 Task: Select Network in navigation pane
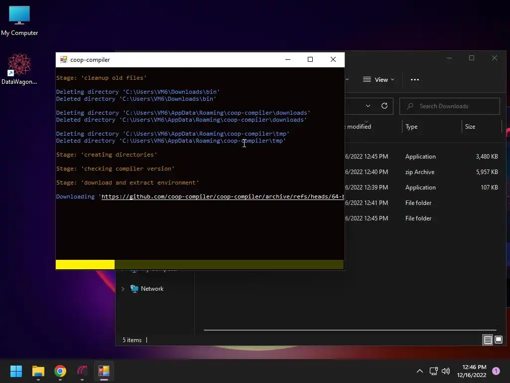pyautogui.click(x=152, y=289)
